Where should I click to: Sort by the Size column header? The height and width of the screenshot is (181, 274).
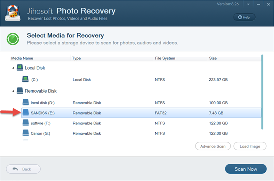(213, 58)
